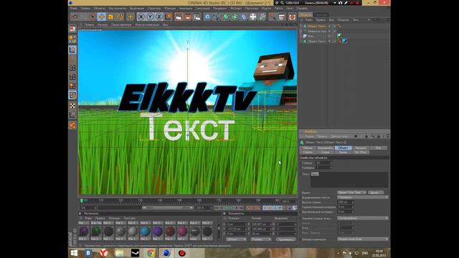Click the blue sphere tag on last object
Viewport: 459px width, 258px height.
pyautogui.click(x=344, y=41)
